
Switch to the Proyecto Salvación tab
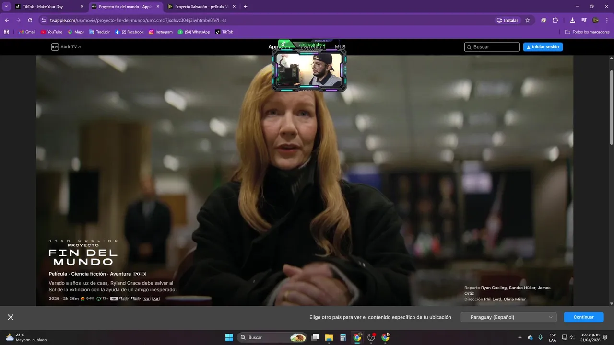[x=201, y=7]
